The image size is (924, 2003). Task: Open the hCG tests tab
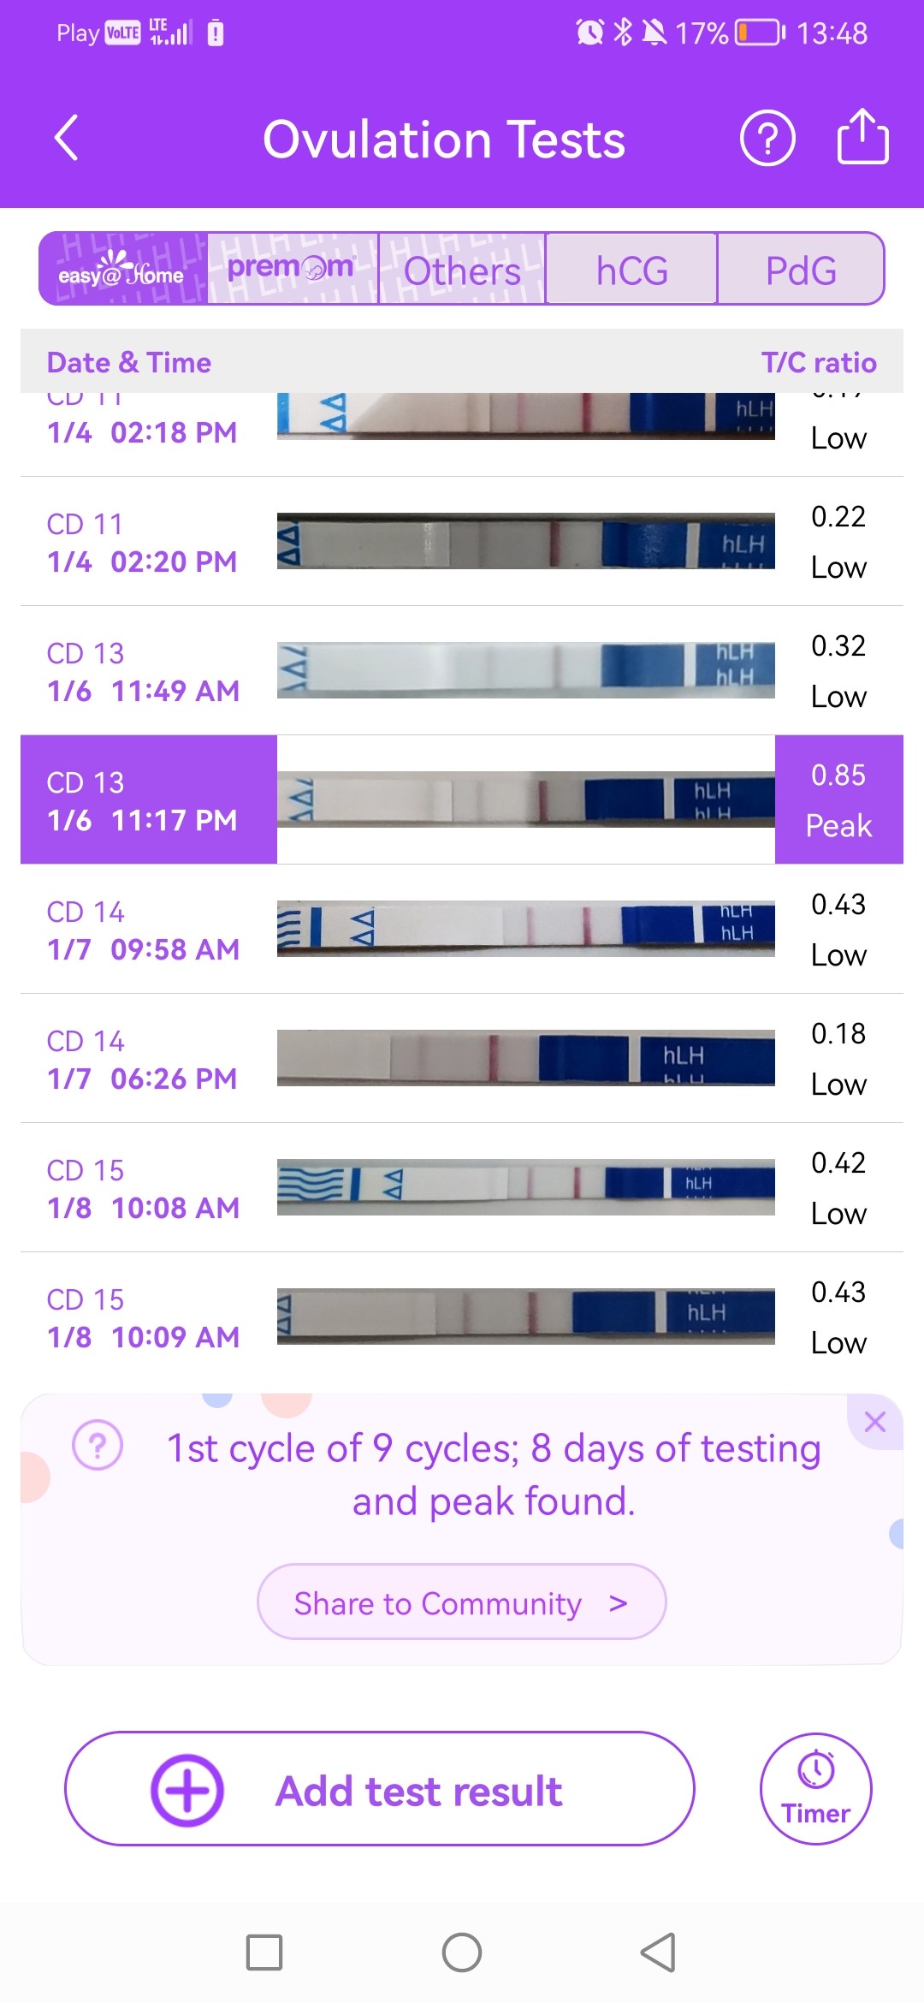631,270
